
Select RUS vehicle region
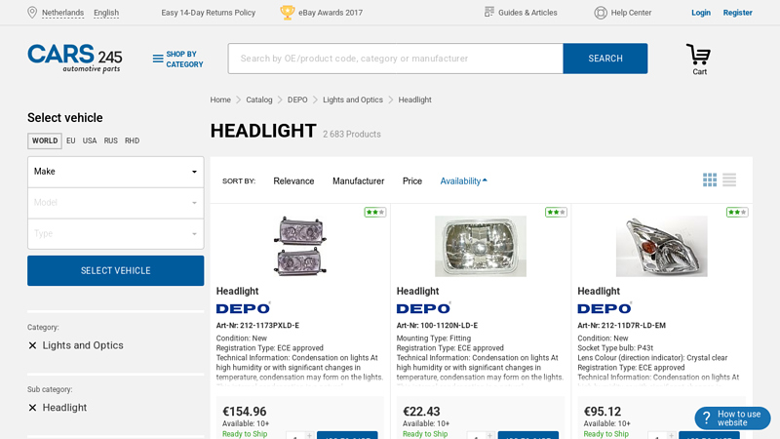(110, 140)
